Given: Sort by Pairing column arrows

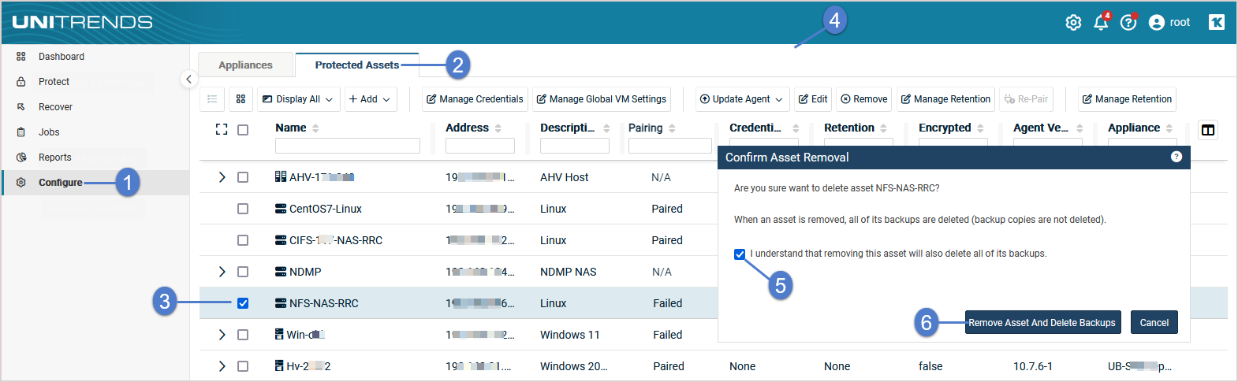Looking at the screenshot, I should tap(672, 128).
